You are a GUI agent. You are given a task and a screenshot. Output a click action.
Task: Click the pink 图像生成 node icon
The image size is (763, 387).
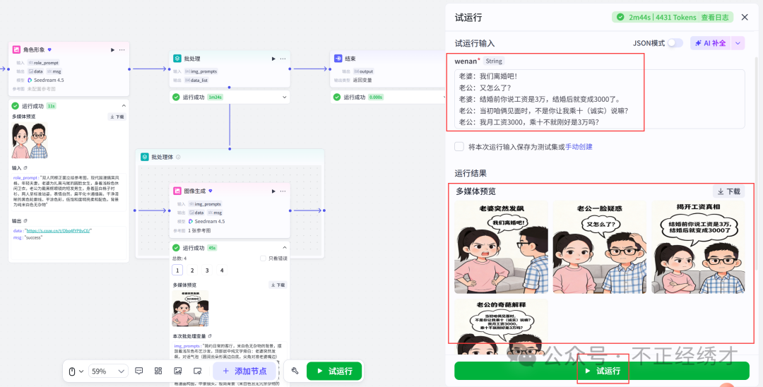(x=177, y=191)
